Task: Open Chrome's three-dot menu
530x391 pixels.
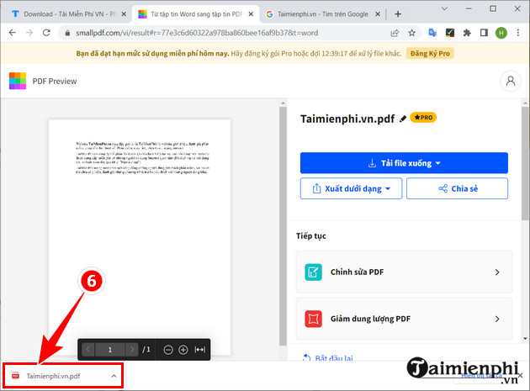Action: tap(518, 33)
